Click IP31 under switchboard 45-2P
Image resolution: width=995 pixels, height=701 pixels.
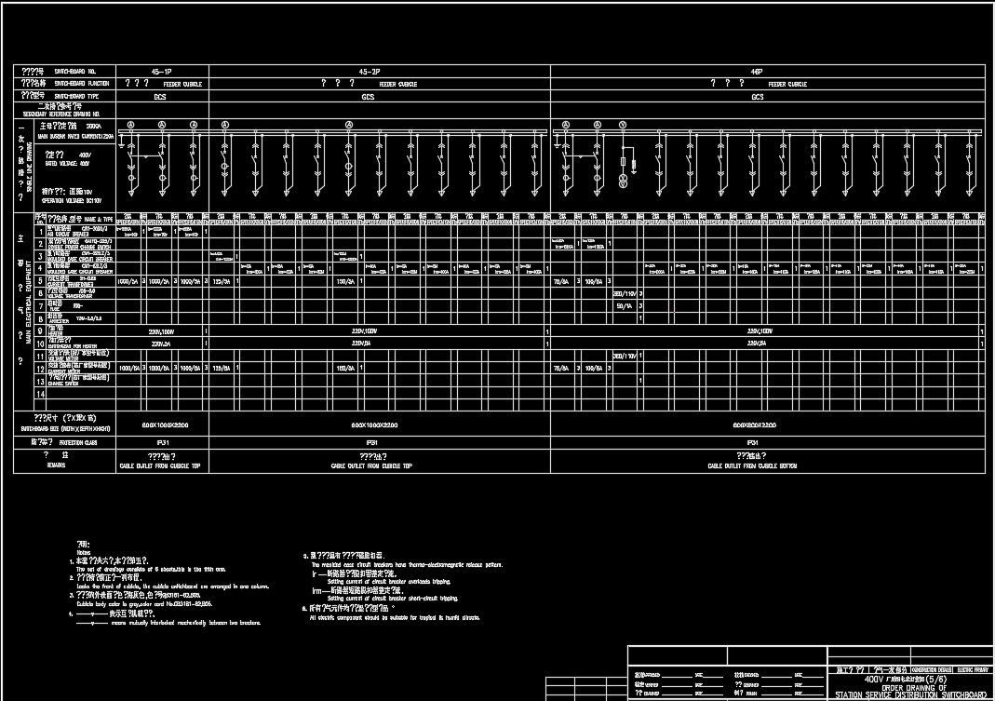(372, 442)
